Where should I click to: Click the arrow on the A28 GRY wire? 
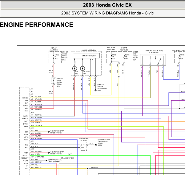point(46,161)
